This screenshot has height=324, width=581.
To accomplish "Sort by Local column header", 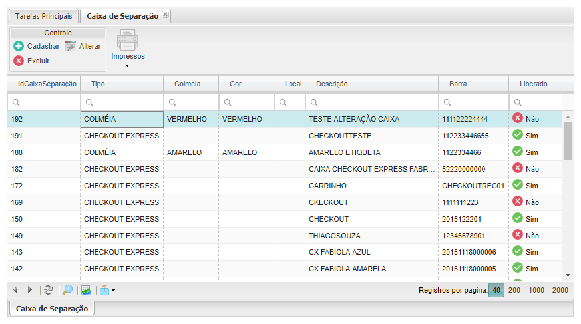I will coord(290,84).
